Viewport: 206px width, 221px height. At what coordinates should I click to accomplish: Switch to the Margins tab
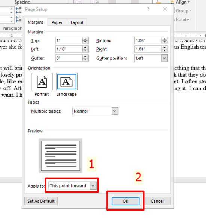(36, 22)
